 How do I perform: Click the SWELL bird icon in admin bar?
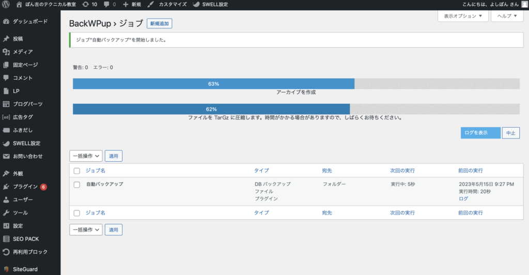196,4
